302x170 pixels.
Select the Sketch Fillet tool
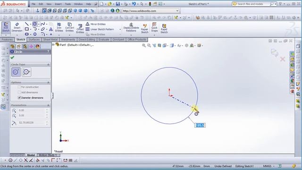click(x=43, y=34)
